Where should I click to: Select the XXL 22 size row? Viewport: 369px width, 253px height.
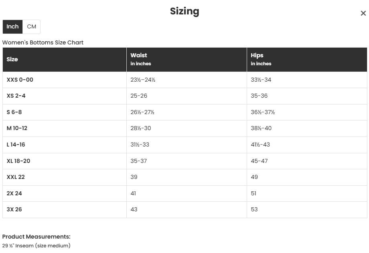(16, 177)
